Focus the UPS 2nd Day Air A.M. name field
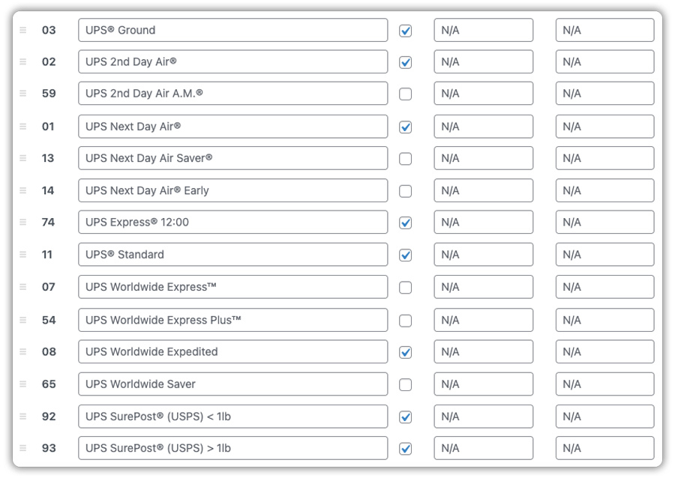 click(x=233, y=94)
